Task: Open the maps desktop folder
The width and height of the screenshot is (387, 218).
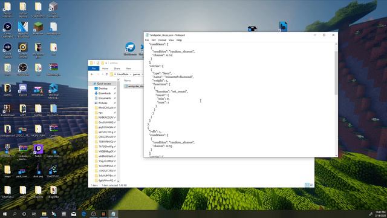Action: click(x=7, y=171)
